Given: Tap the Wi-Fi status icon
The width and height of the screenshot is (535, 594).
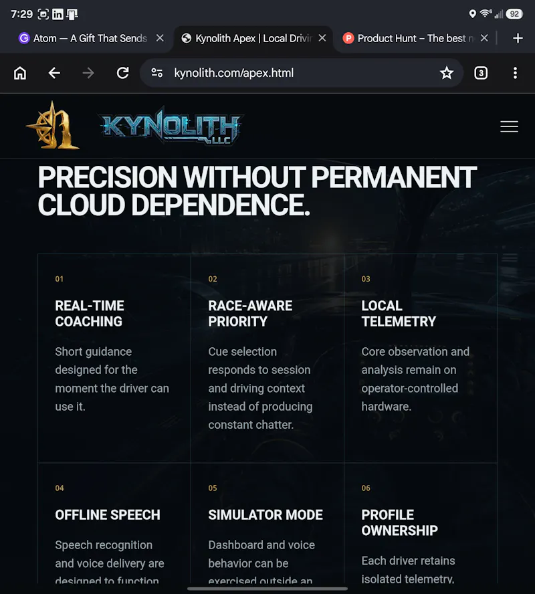Looking at the screenshot, I should [486, 13].
